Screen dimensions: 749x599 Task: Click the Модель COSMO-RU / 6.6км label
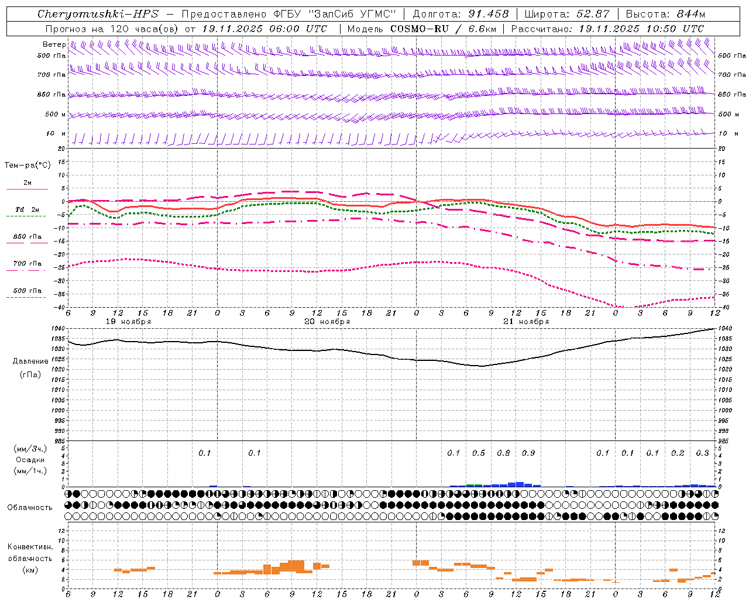(421, 29)
